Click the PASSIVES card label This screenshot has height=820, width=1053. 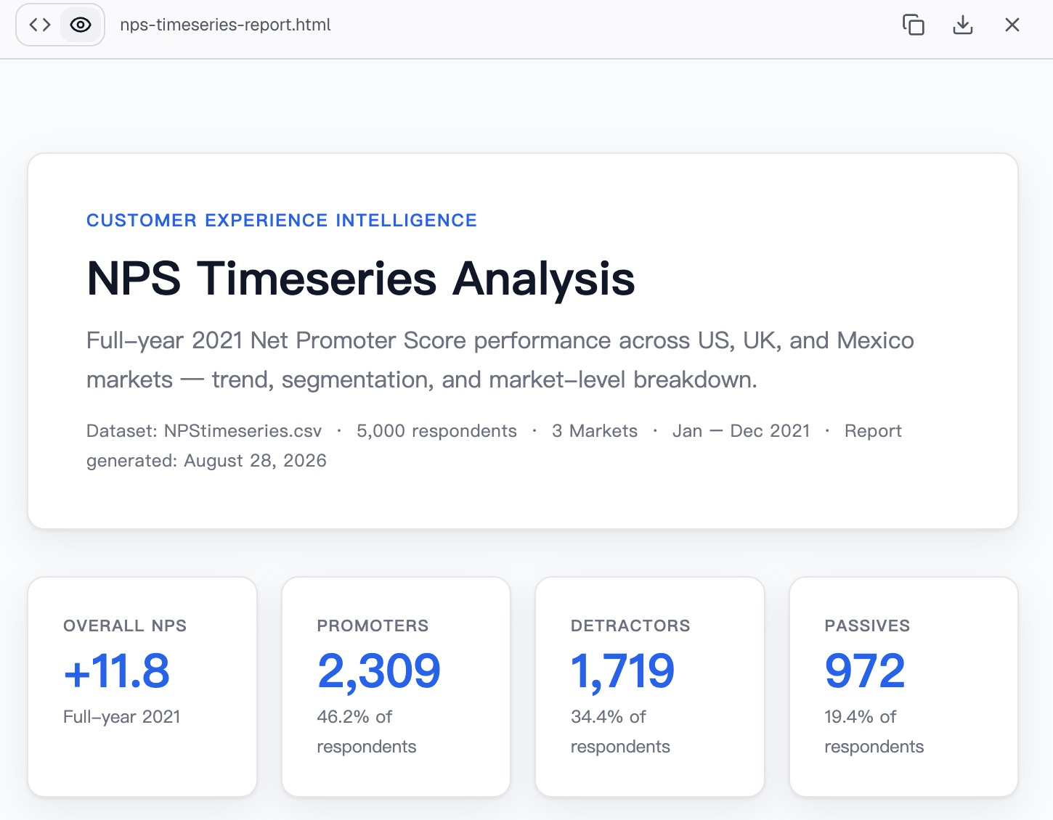[x=867, y=626]
